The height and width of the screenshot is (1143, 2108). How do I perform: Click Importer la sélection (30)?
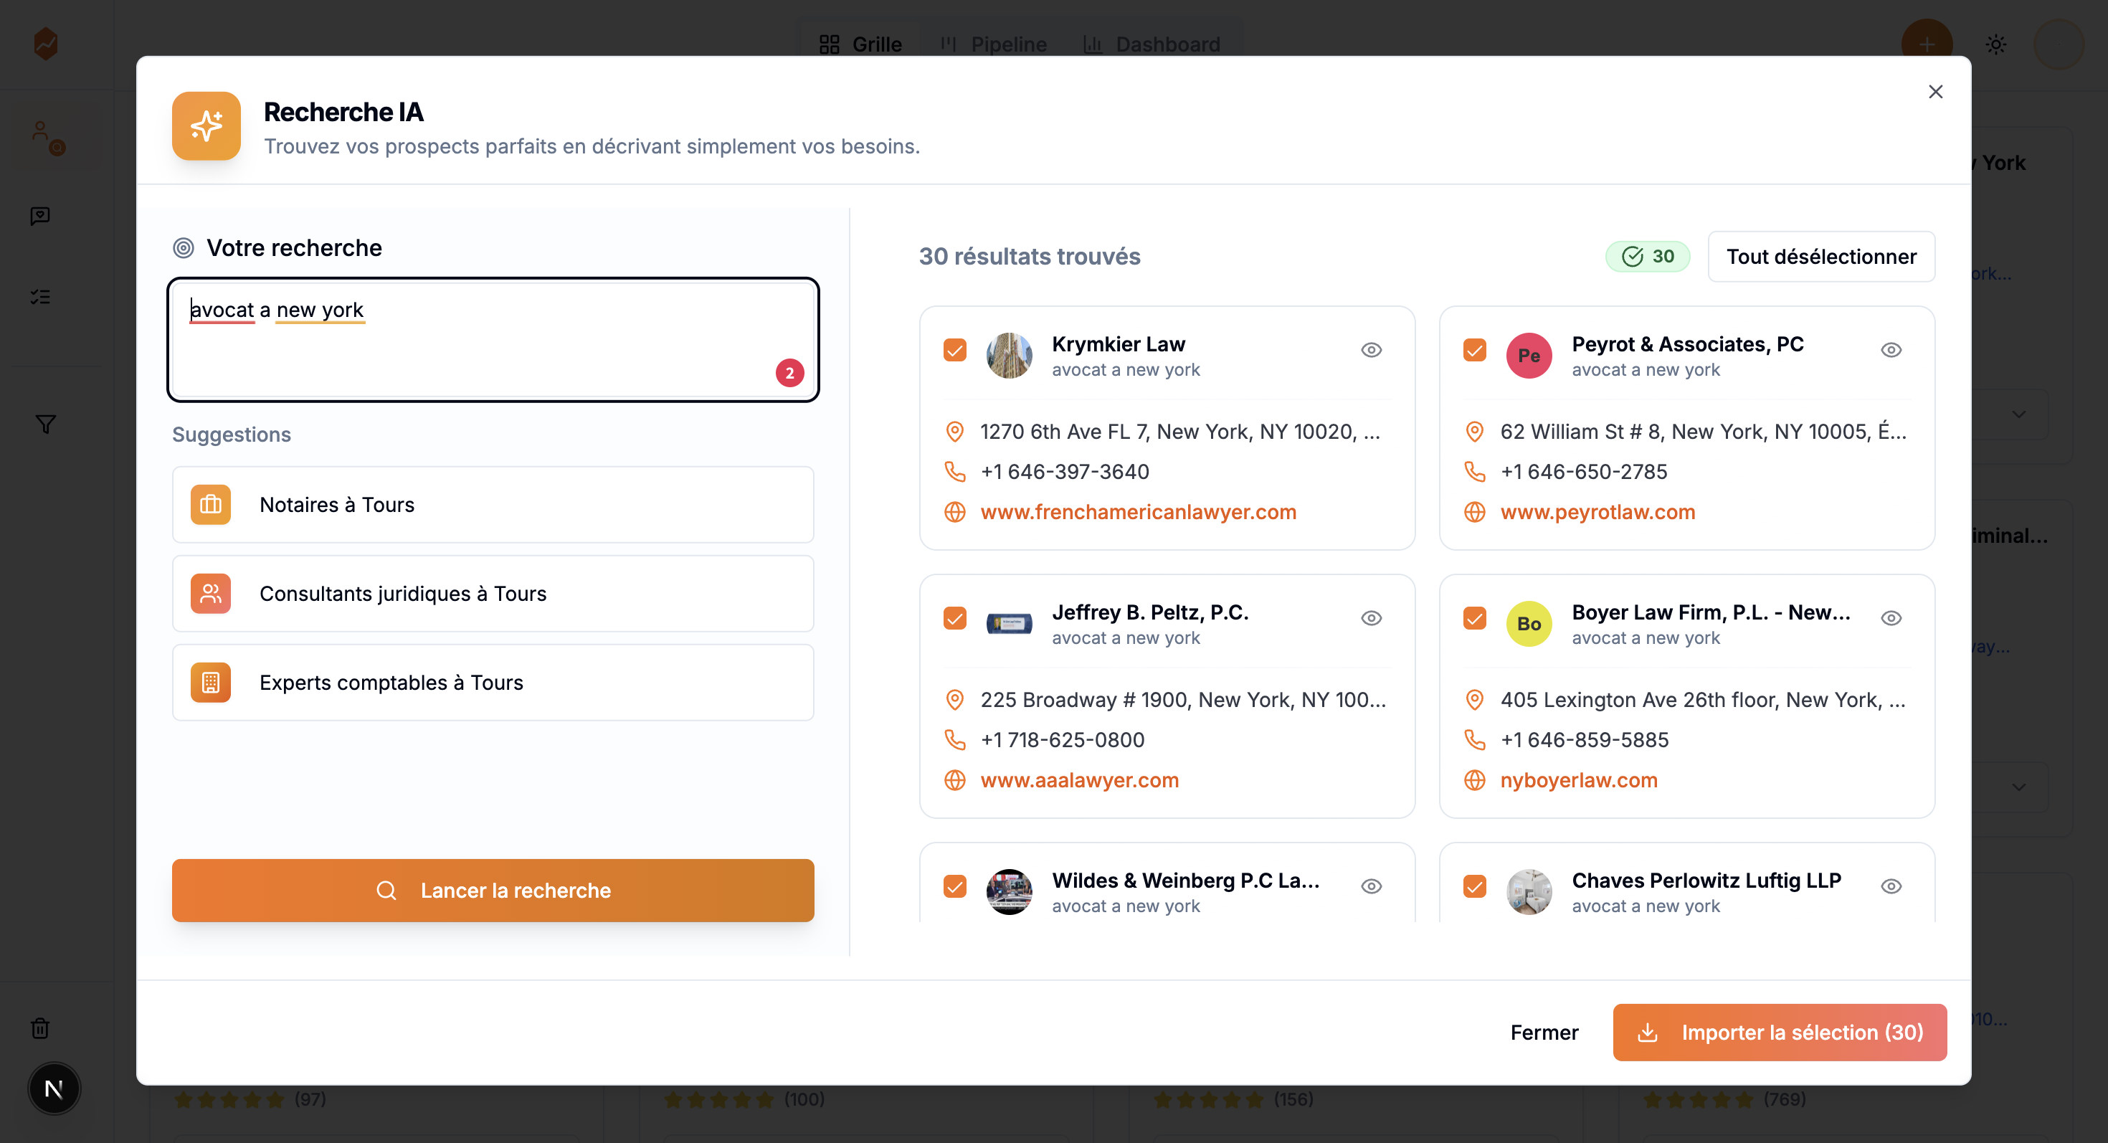click(1779, 1033)
